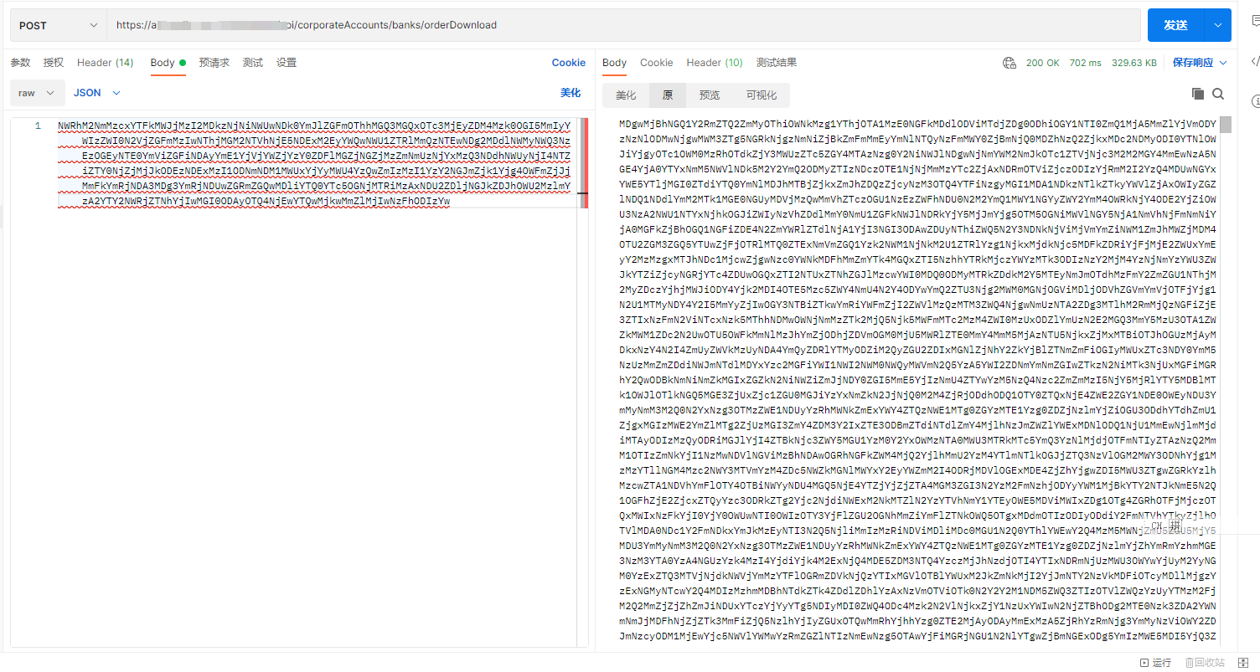Open the code snippet icon in the sidebar

pyautogui.click(x=1255, y=61)
